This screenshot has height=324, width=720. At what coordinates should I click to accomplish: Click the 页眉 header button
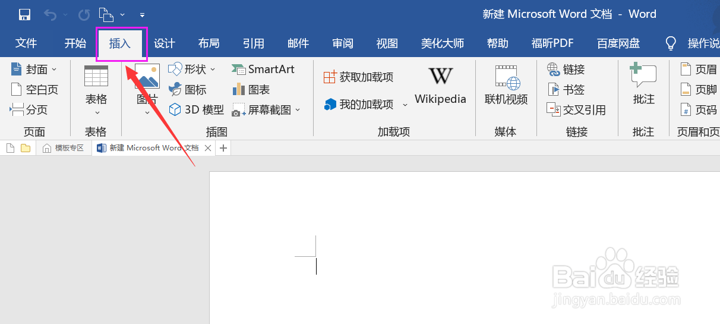coord(699,70)
